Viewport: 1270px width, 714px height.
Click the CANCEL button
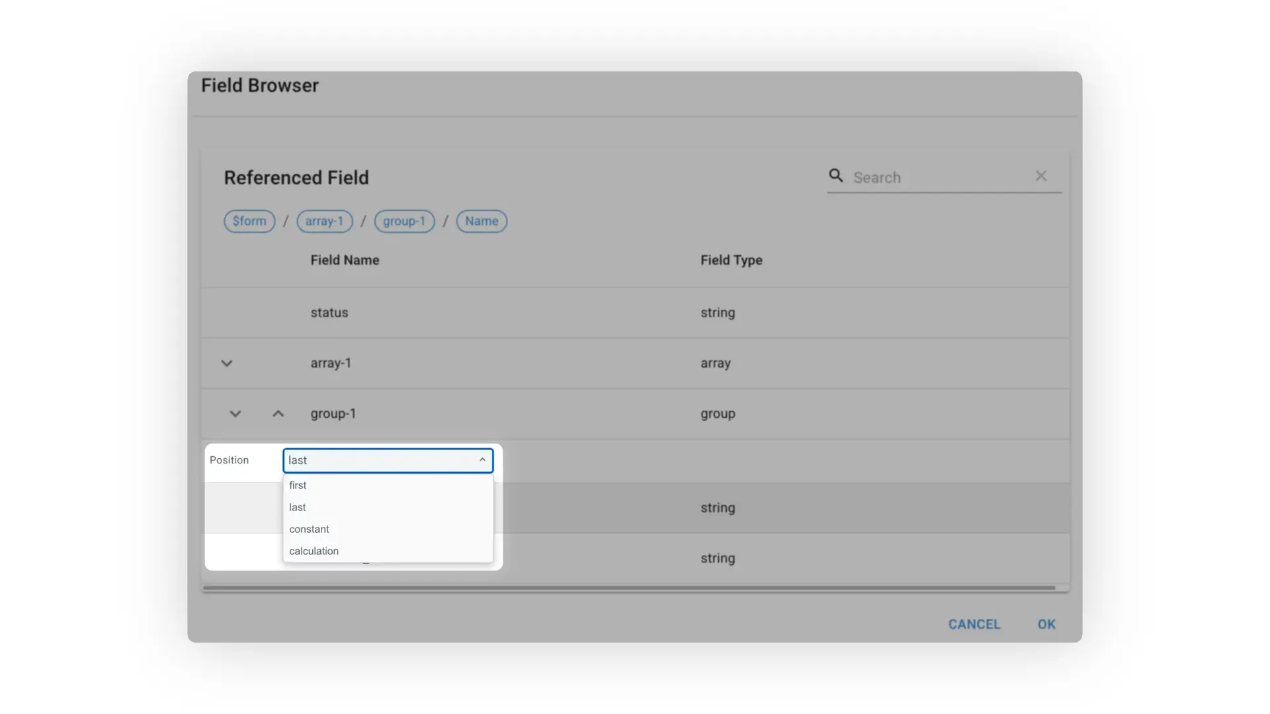[974, 623]
